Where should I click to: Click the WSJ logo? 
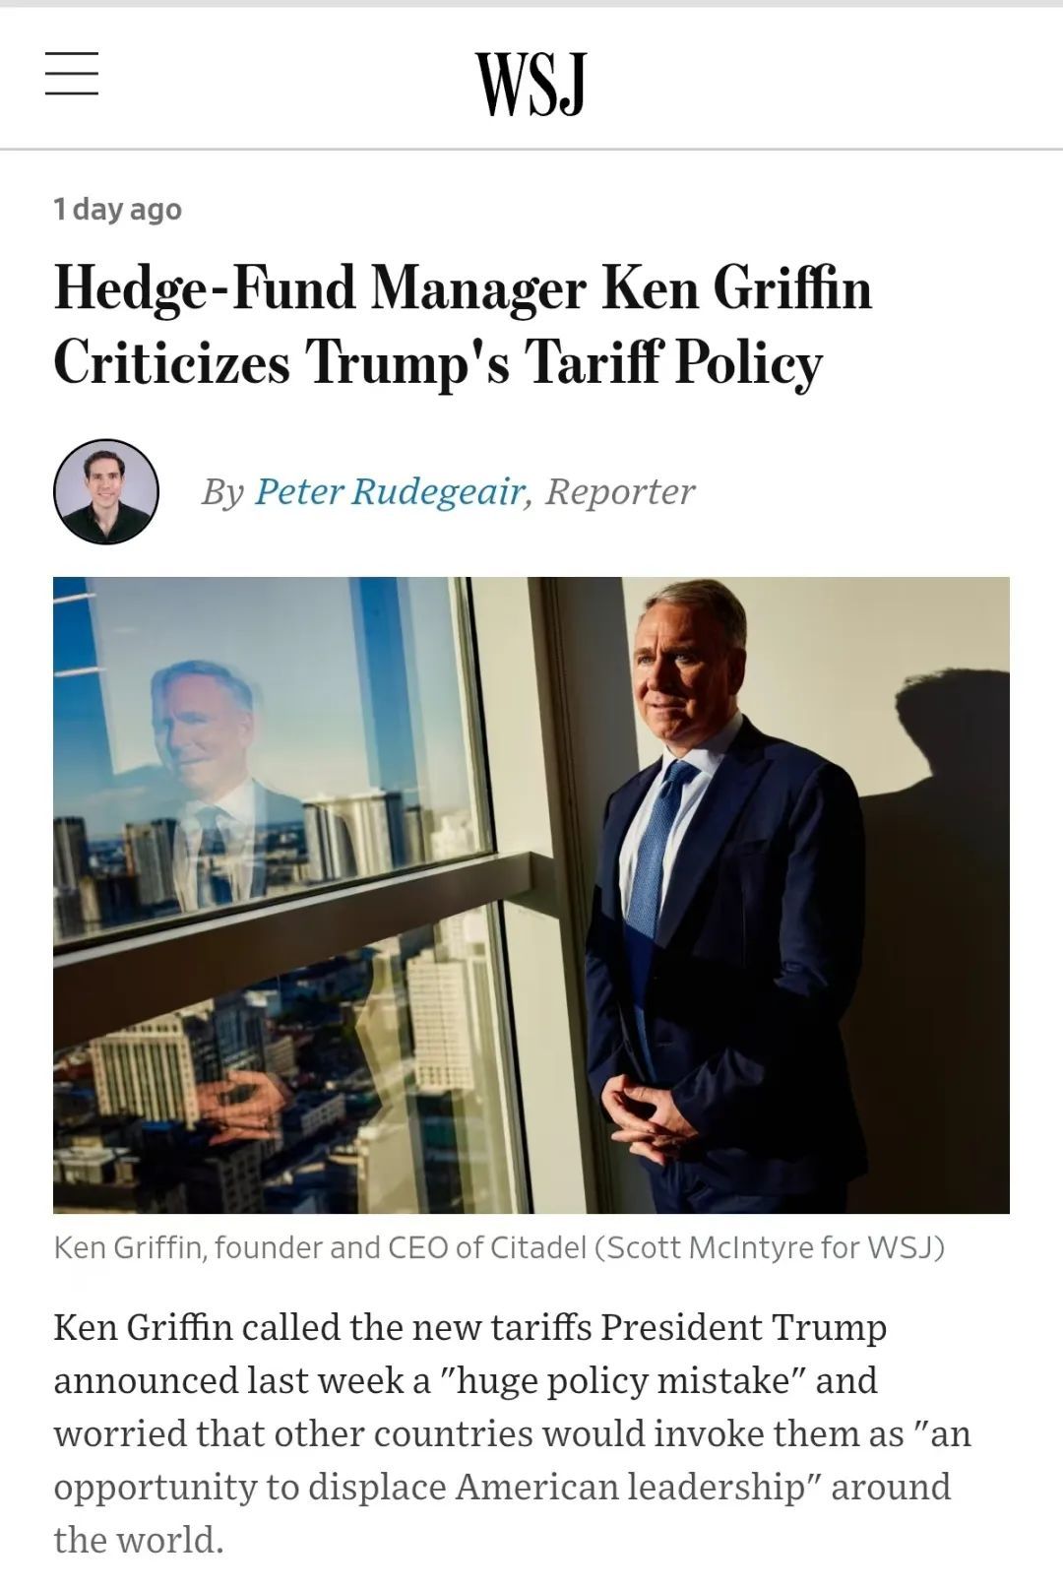tap(531, 83)
